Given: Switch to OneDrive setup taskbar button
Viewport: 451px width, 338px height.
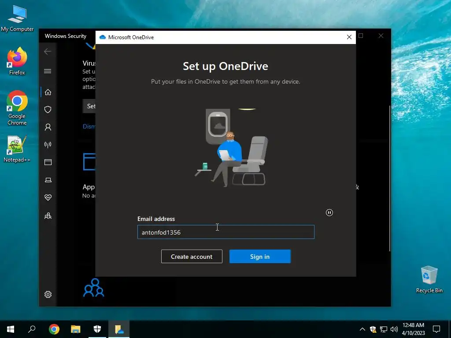Looking at the screenshot, I should [x=119, y=329].
